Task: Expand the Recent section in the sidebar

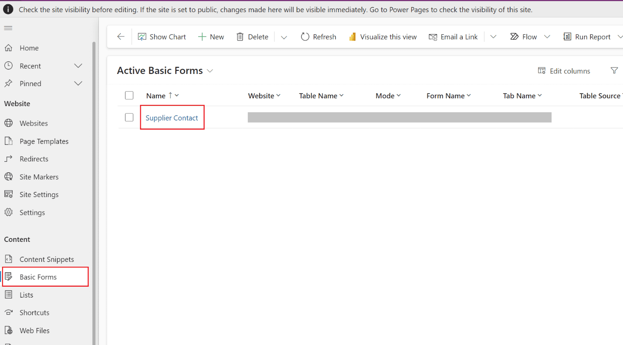Action: (x=78, y=66)
